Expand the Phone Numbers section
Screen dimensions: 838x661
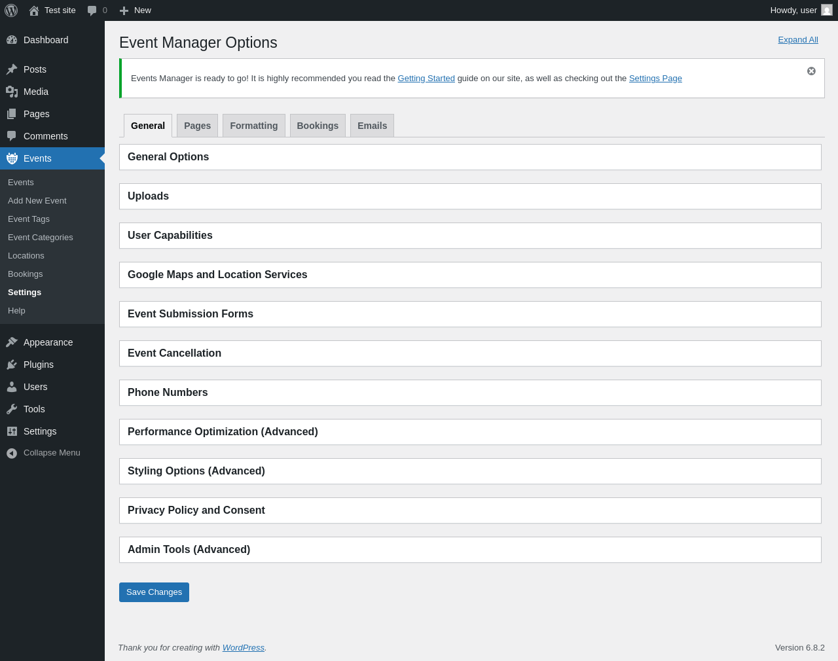click(470, 393)
